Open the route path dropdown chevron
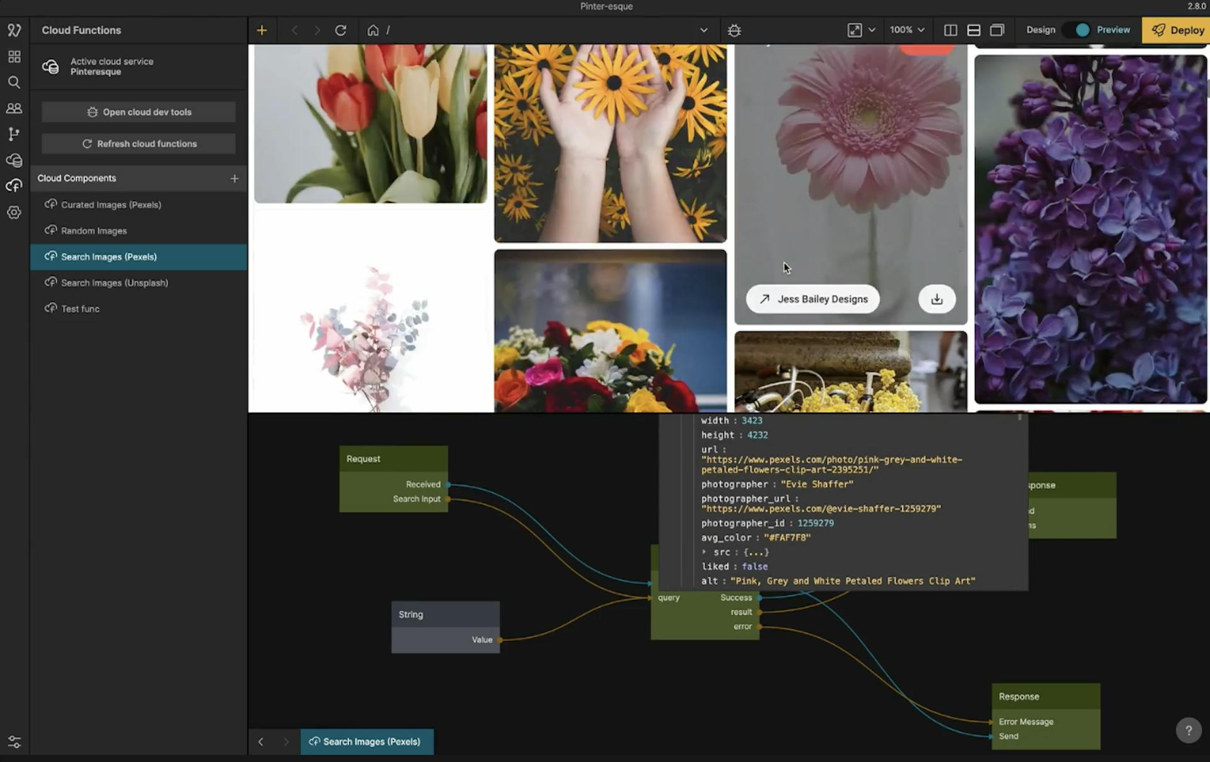Screen dimensions: 1210x762 tap(703, 30)
